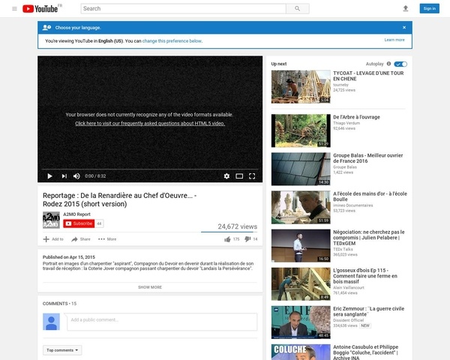Click the public comment input field
The width and height of the screenshot is (450, 360).
point(161,322)
